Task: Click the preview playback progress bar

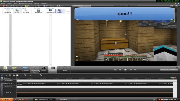Action: [125, 67]
